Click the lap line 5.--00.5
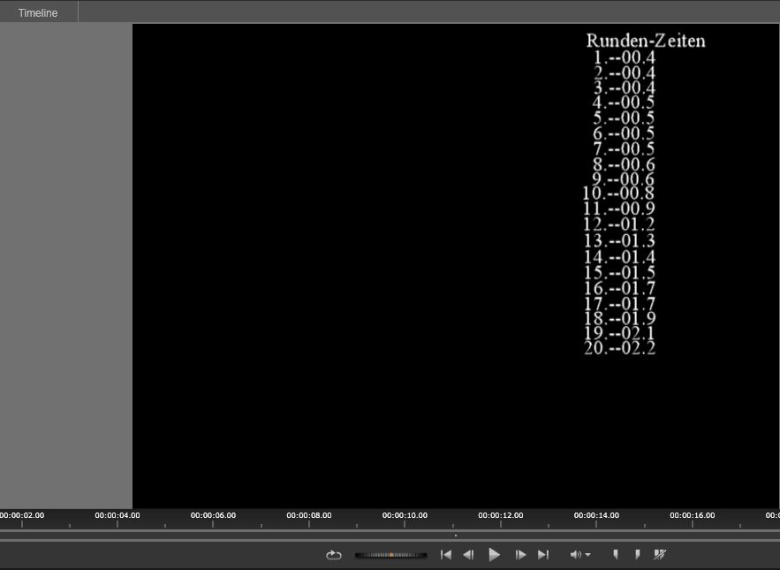This screenshot has height=570, width=780. coord(624,118)
